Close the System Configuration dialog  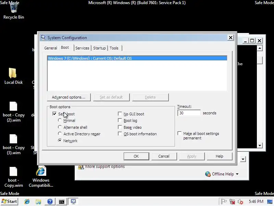[231, 38]
